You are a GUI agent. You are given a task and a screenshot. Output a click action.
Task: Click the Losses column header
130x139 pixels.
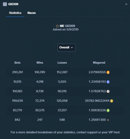pyautogui.click(x=62, y=63)
